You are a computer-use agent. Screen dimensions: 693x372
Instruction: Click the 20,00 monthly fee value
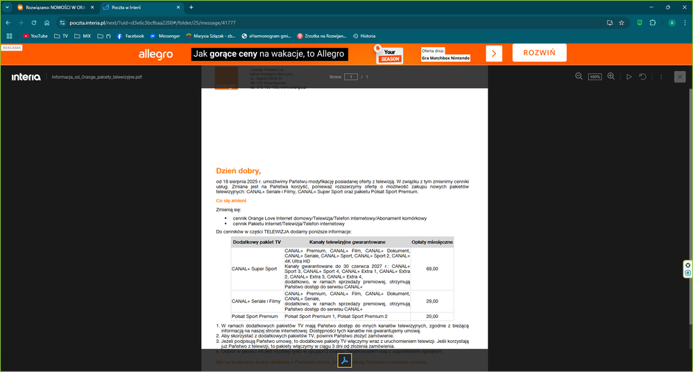click(x=432, y=317)
